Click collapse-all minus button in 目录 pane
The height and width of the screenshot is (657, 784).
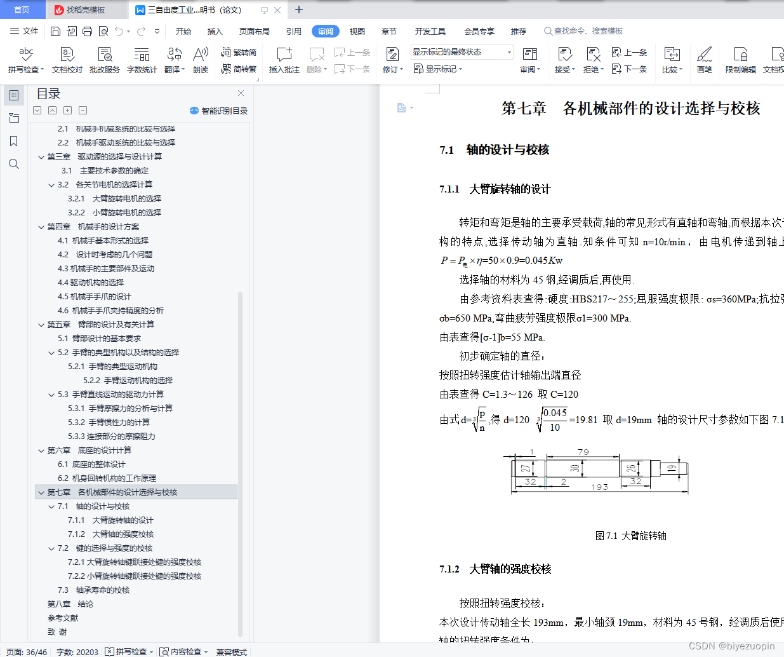click(x=83, y=110)
